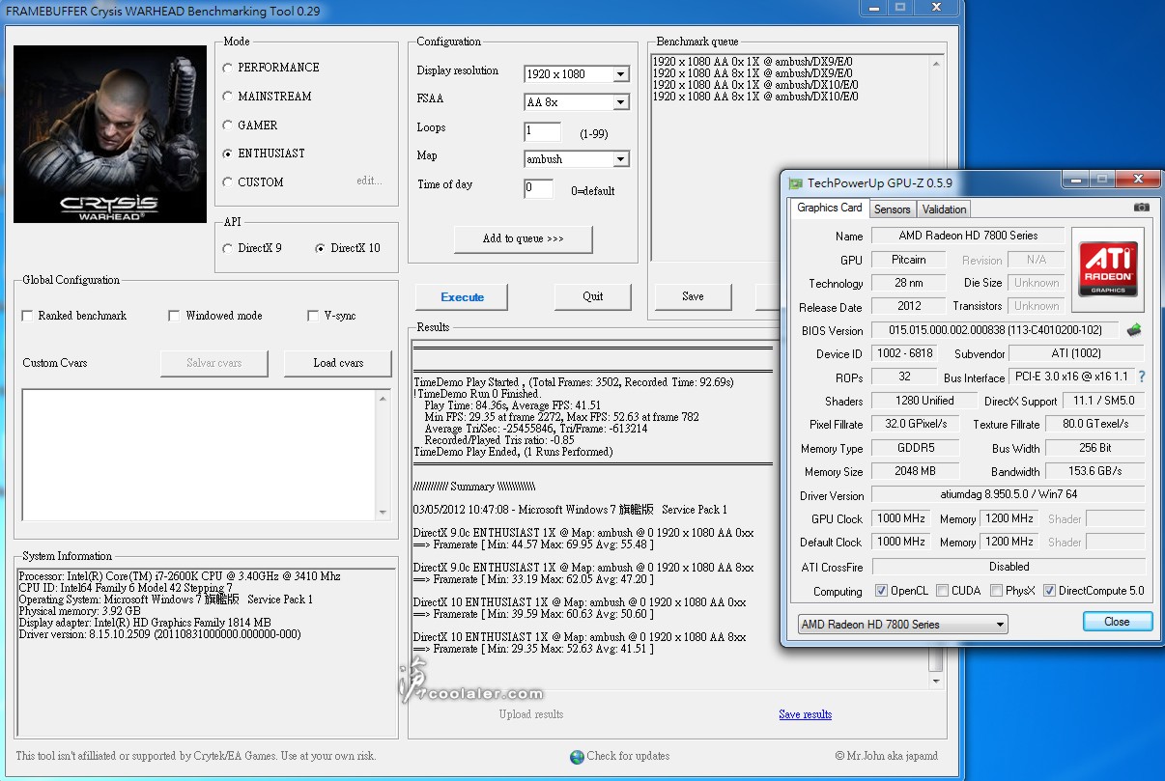Image resolution: width=1165 pixels, height=781 pixels.
Task: Open the Validation tab in GPU-Z
Action: [x=944, y=209]
